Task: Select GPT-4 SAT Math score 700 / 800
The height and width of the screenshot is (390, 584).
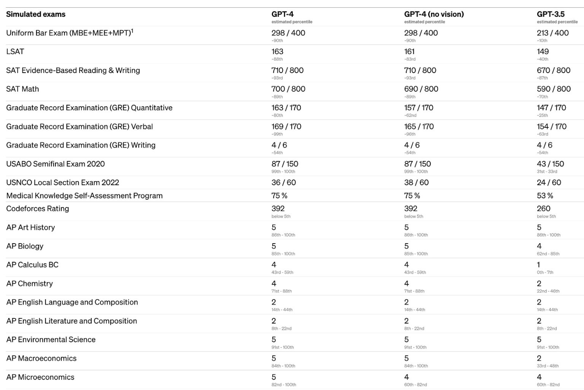Action: point(288,89)
